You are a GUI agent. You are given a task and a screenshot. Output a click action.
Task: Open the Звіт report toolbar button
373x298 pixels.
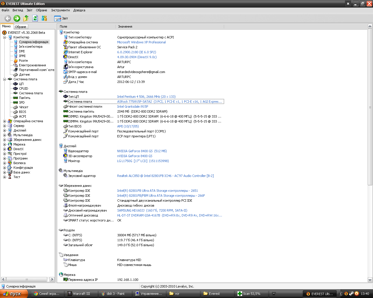click(x=61, y=18)
